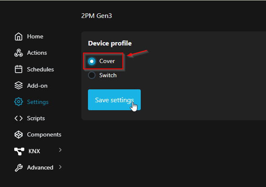Click the Advanced wrench icon

18,167
